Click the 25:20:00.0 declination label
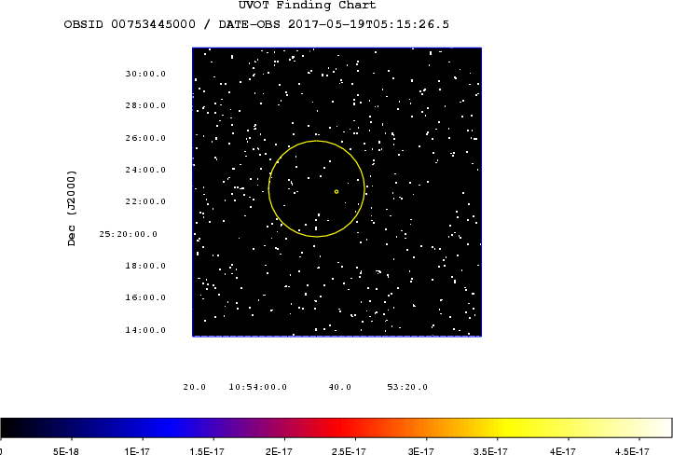673x455 pixels. point(129,234)
